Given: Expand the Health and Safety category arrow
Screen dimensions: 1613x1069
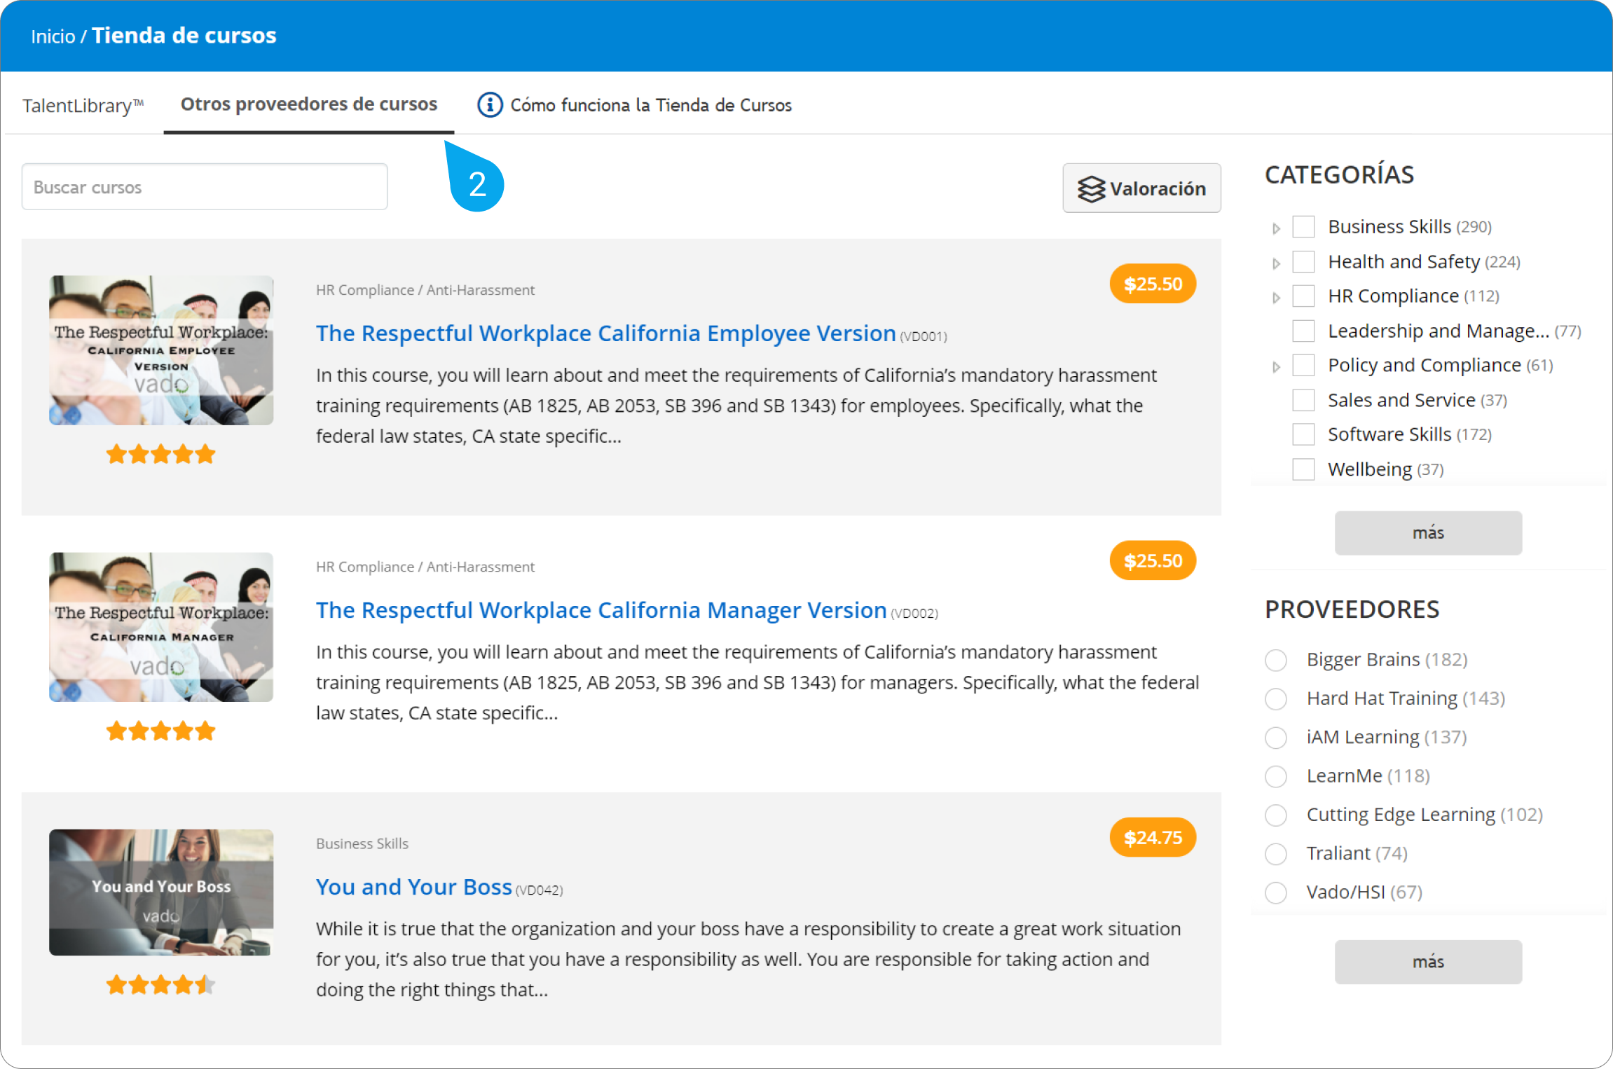Looking at the screenshot, I should tap(1276, 263).
